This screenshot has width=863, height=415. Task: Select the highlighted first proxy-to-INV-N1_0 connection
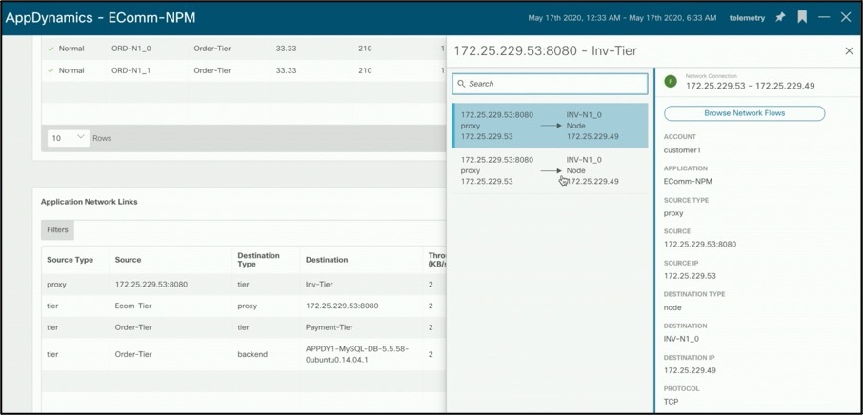pos(550,126)
